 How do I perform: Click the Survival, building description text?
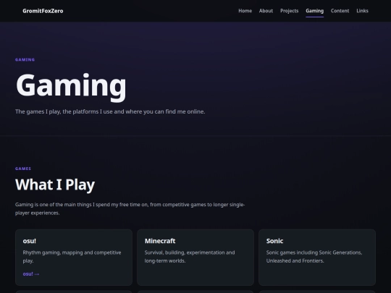click(x=190, y=257)
